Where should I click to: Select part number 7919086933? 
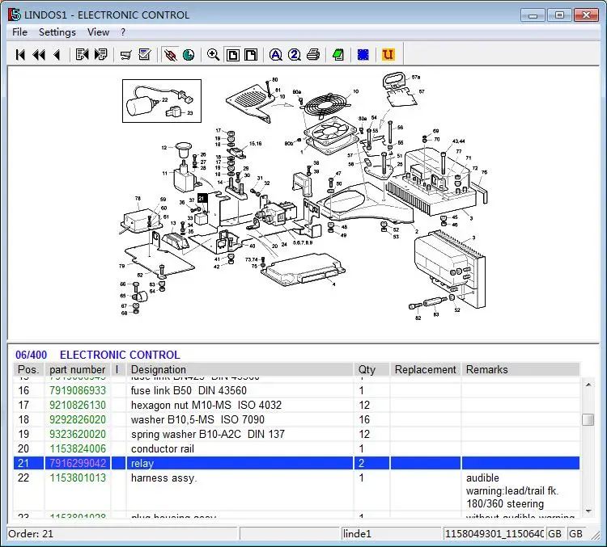pyautogui.click(x=78, y=390)
